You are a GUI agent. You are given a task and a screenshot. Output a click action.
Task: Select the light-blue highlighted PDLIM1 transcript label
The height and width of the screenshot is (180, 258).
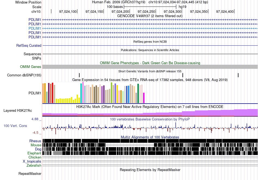tap(35, 28)
